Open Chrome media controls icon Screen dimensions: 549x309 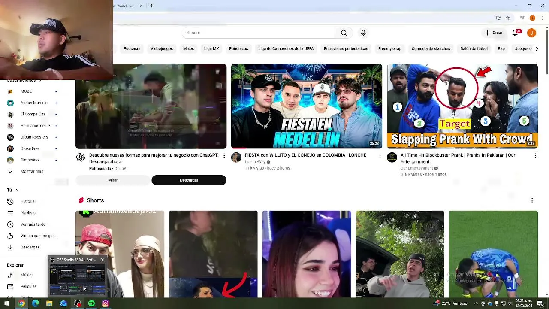[x=522, y=18]
